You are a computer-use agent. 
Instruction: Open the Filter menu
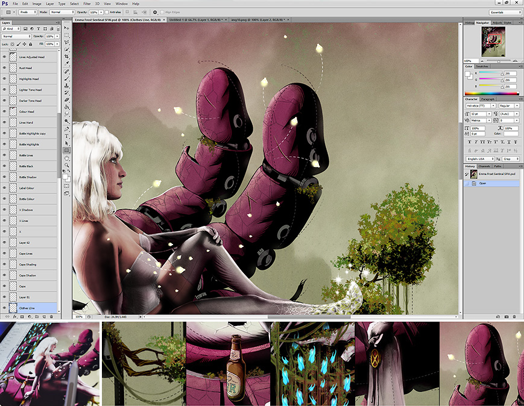(87, 4)
